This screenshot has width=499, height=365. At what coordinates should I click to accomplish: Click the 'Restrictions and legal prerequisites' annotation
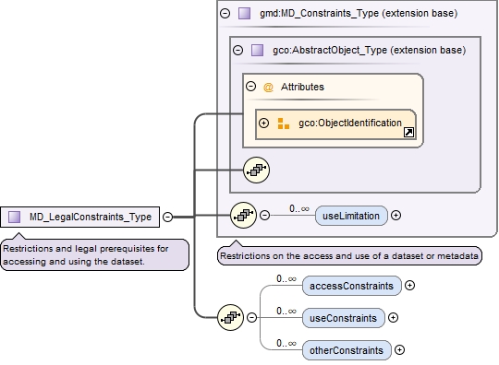pos(95,255)
